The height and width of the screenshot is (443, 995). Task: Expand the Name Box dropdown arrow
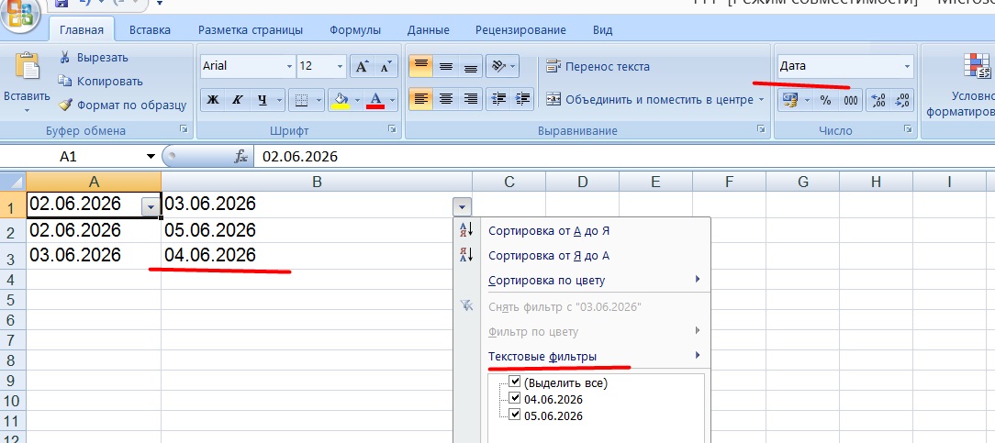click(x=151, y=157)
